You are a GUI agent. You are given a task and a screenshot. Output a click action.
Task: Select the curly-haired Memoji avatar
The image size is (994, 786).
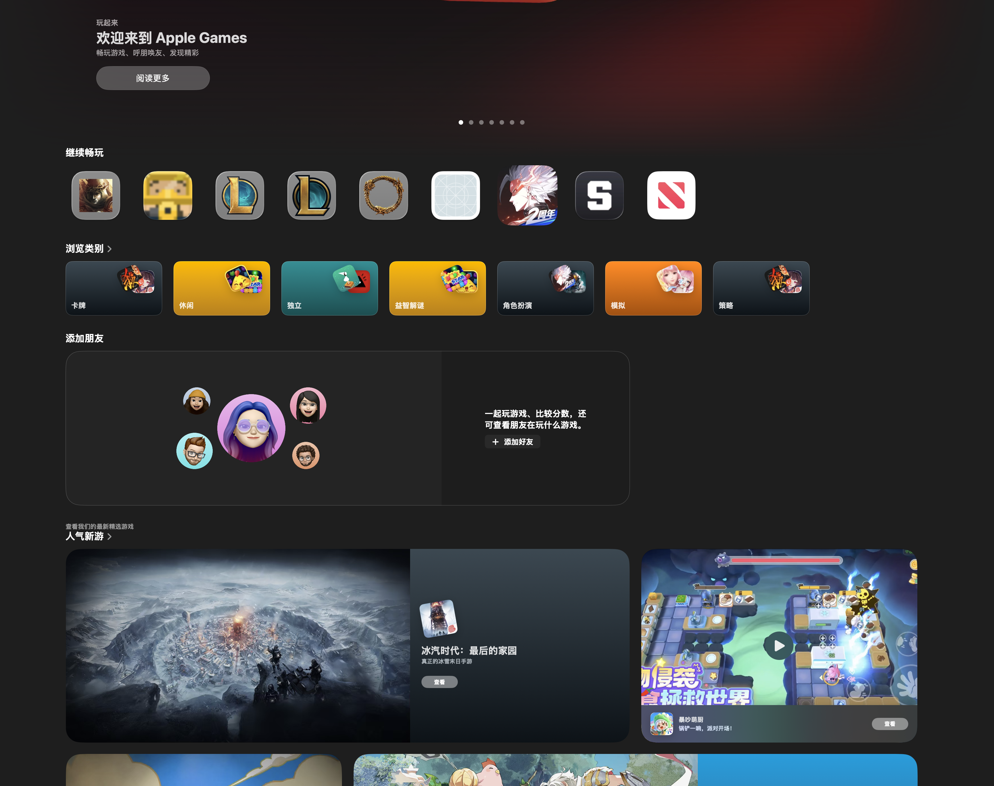(x=306, y=455)
